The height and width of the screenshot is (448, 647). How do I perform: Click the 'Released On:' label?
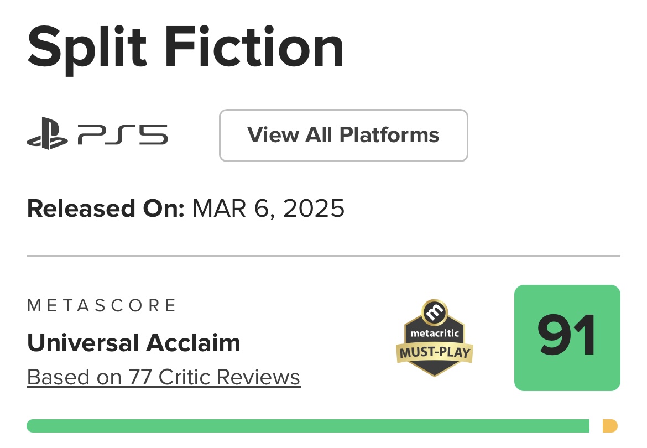click(x=106, y=209)
